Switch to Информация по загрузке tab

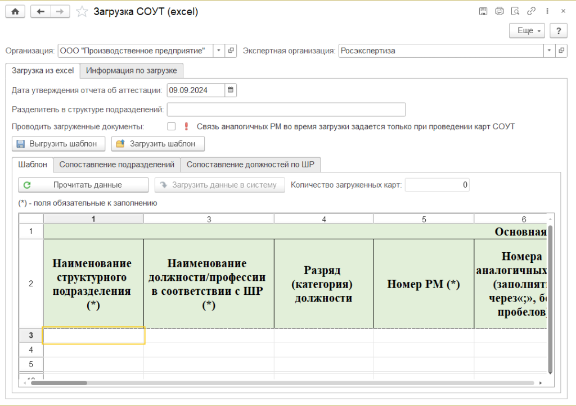[x=132, y=71]
